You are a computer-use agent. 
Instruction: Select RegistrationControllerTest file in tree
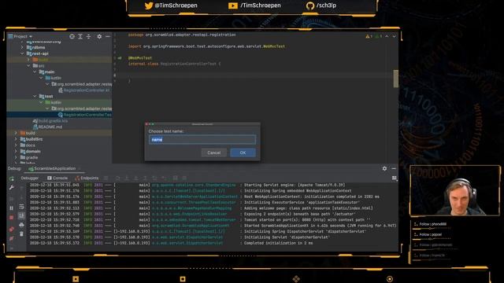pyautogui.click(x=85, y=115)
